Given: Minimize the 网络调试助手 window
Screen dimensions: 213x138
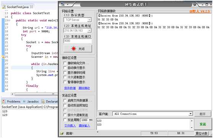Looking at the screenshot, I should [203, 5].
